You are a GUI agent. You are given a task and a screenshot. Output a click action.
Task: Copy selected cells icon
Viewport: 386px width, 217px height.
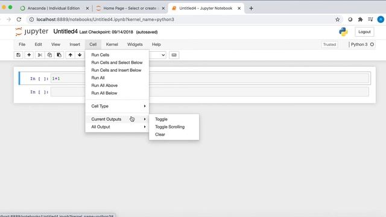tap(49, 55)
